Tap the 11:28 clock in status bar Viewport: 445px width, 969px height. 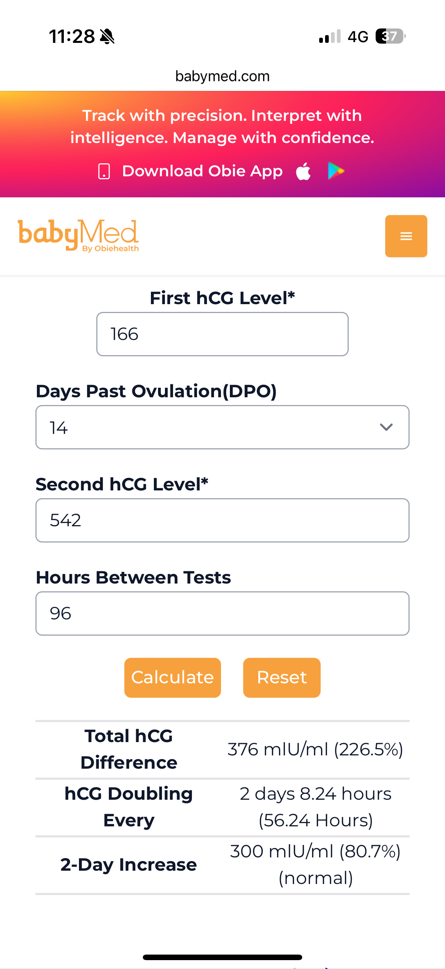click(x=72, y=37)
